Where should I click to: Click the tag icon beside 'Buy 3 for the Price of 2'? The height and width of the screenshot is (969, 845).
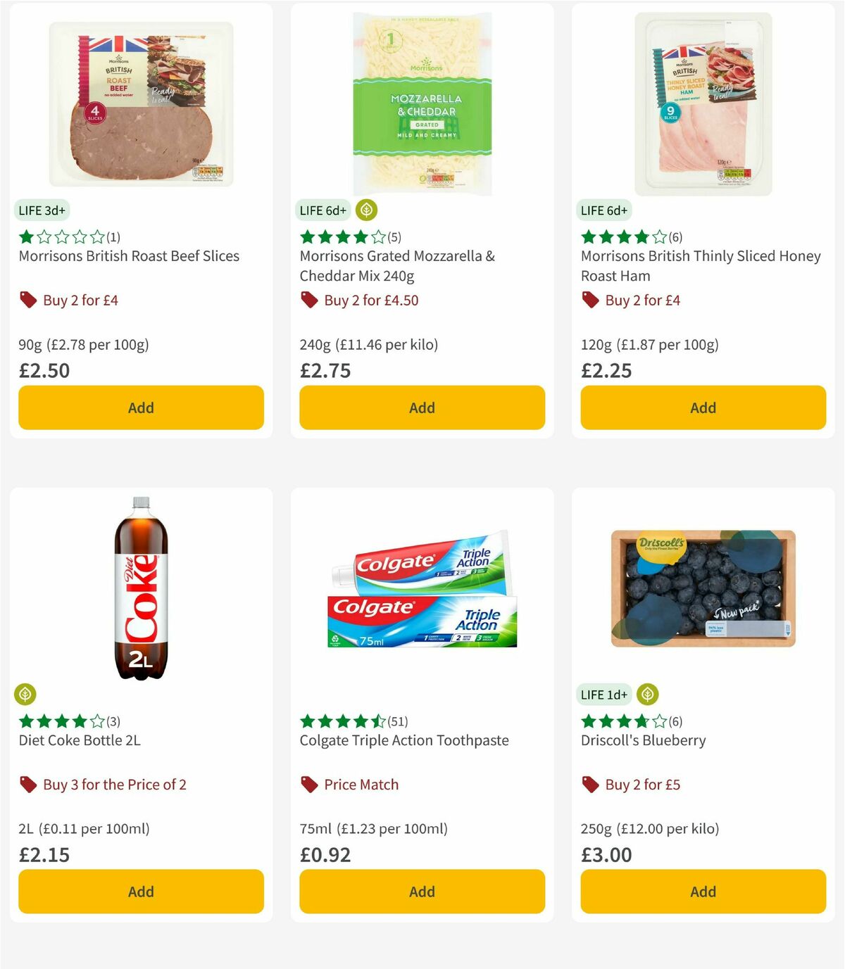point(28,784)
